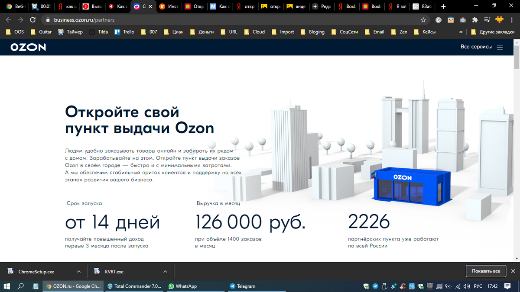Open the Ozon hamburger menu icon
This screenshot has height=292, width=520.
[x=500, y=47]
